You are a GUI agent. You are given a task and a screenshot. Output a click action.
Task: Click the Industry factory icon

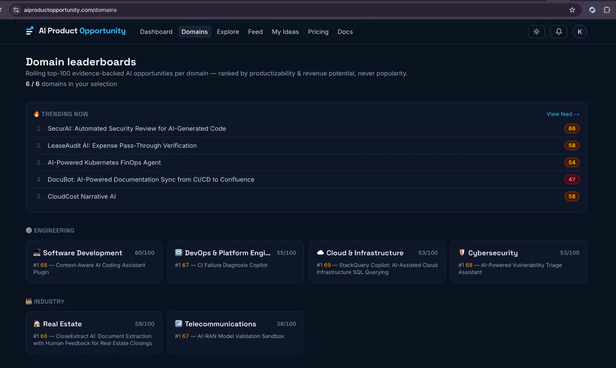29,301
